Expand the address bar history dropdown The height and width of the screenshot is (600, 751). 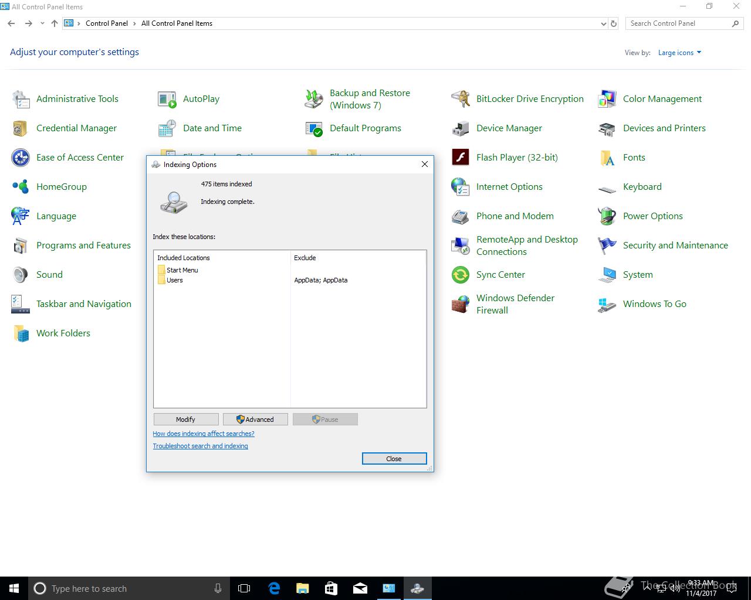603,23
